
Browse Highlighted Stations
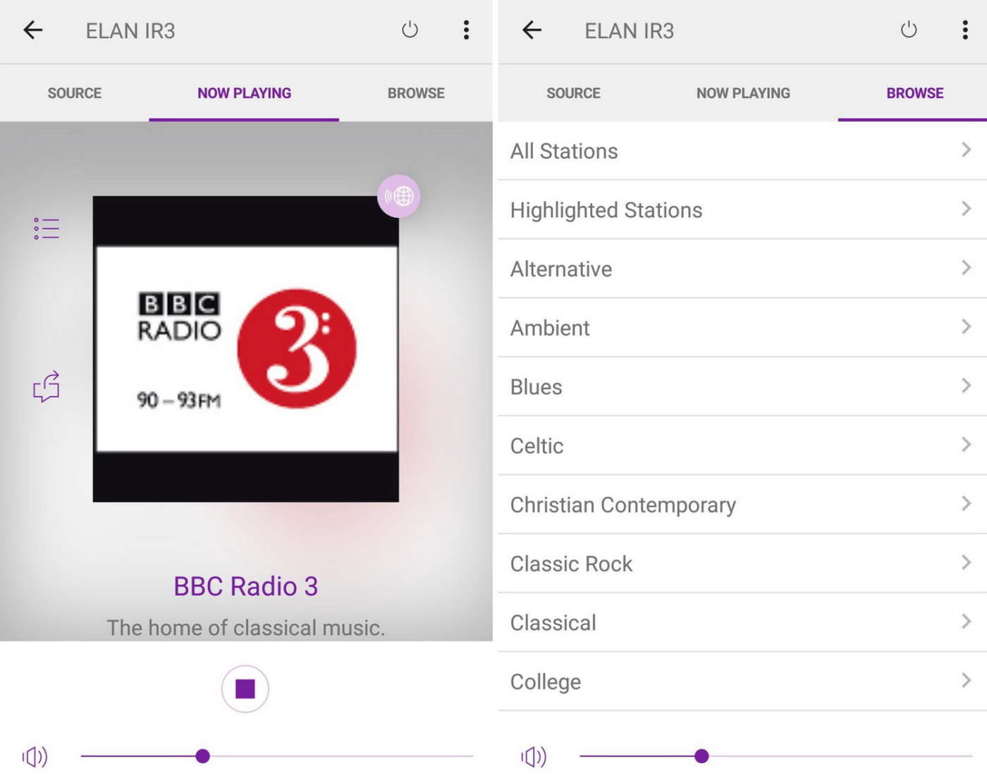pyautogui.click(x=742, y=210)
